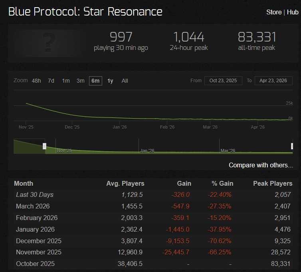Click Compare with others link
The image size is (301, 272).
click(x=261, y=165)
